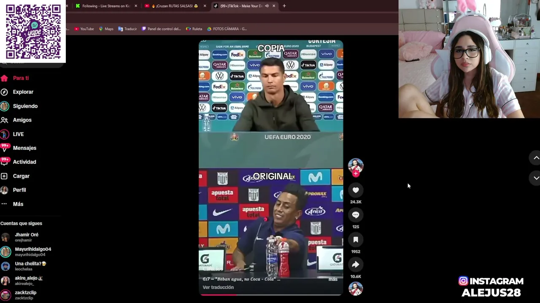Close the YouTube 'Cruzan RUTAS SALSAS' tab

(x=205, y=6)
